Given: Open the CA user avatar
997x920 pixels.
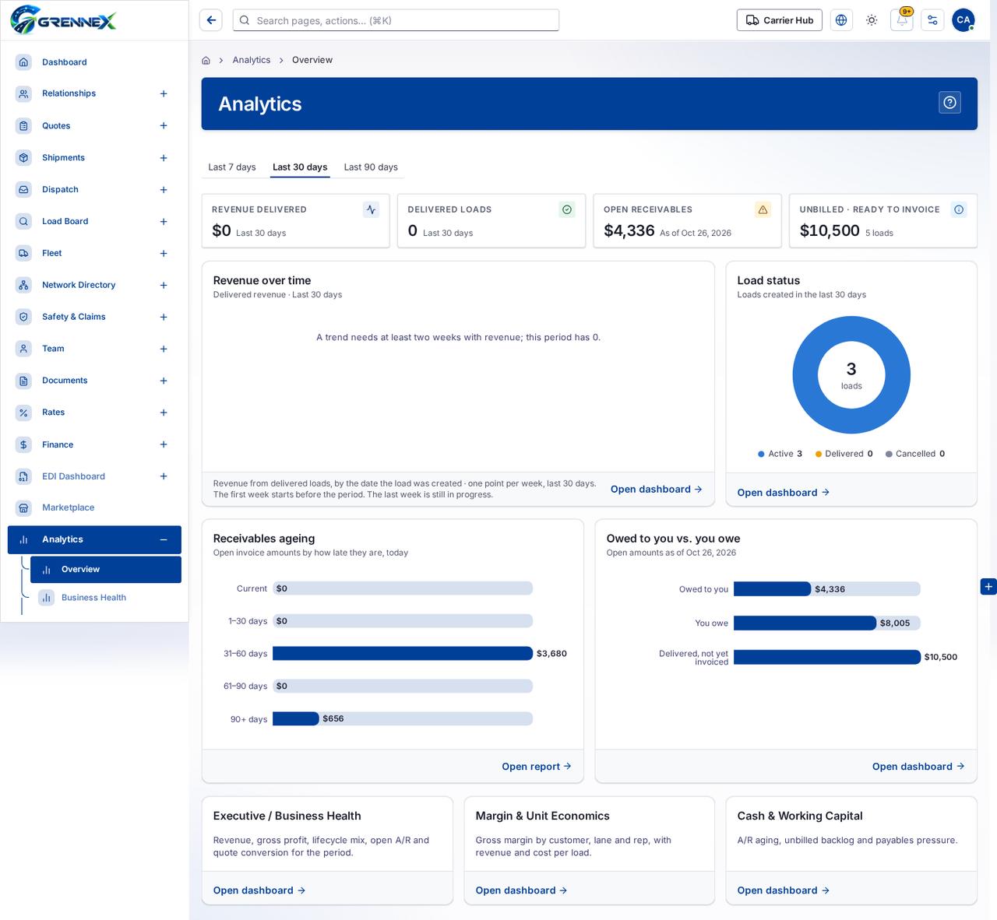Looking at the screenshot, I should coord(964,20).
